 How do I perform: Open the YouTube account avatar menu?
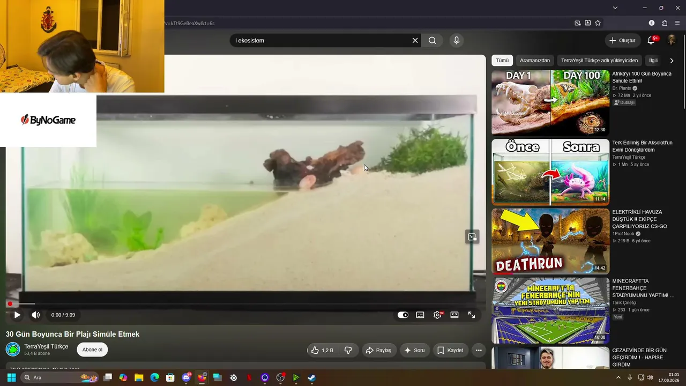[672, 40]
